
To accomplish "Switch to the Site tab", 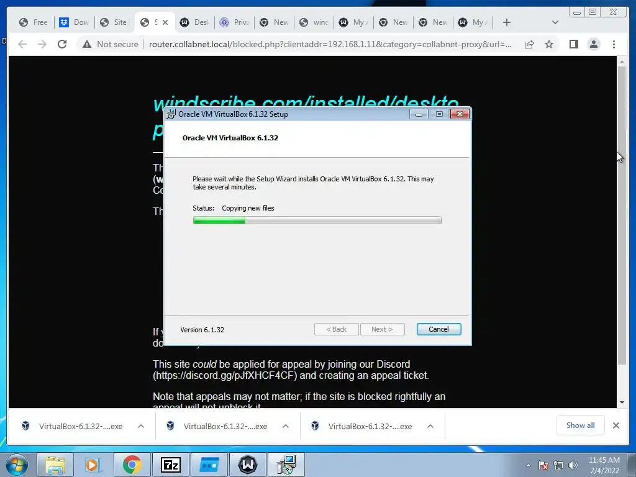I will tap(114, 22).
